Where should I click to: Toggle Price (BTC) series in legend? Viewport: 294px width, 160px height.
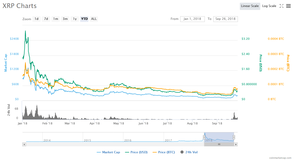(x=164, y=152)
